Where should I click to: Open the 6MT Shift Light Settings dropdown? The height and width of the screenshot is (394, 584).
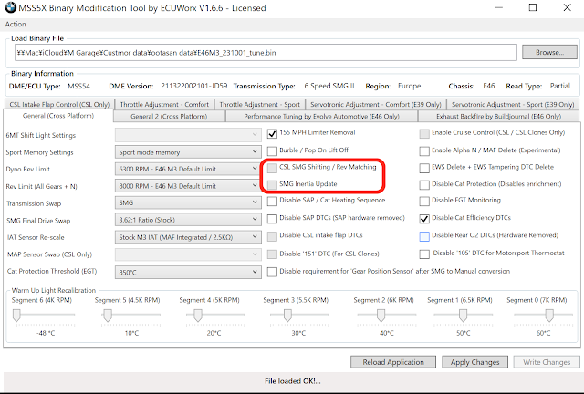(188, 135)
